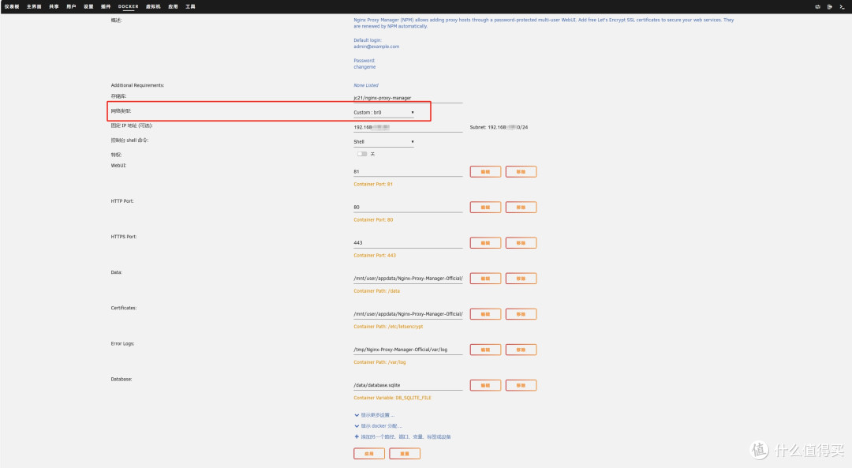The height and width of the screenshot is (468, 852).
Task: Click the edit button for Database variable
Action: [x=485, y=385]
